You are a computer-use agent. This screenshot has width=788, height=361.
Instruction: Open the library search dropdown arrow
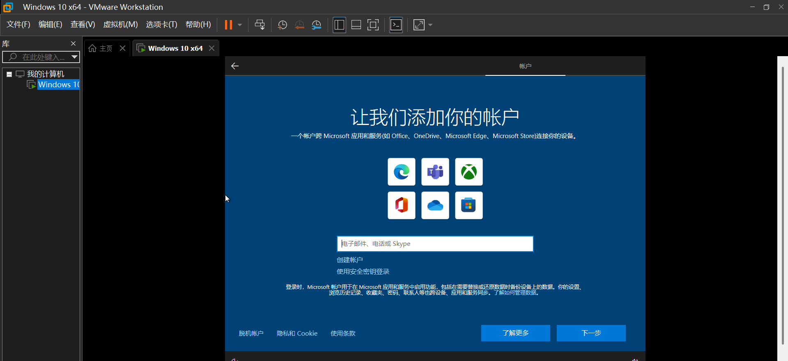[x=74, y=57]
